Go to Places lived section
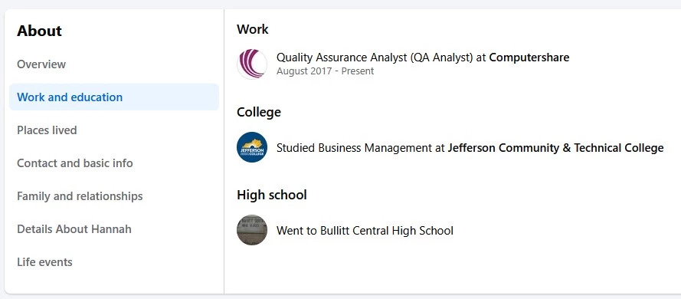The image size is (681, 299). (47, 130)
